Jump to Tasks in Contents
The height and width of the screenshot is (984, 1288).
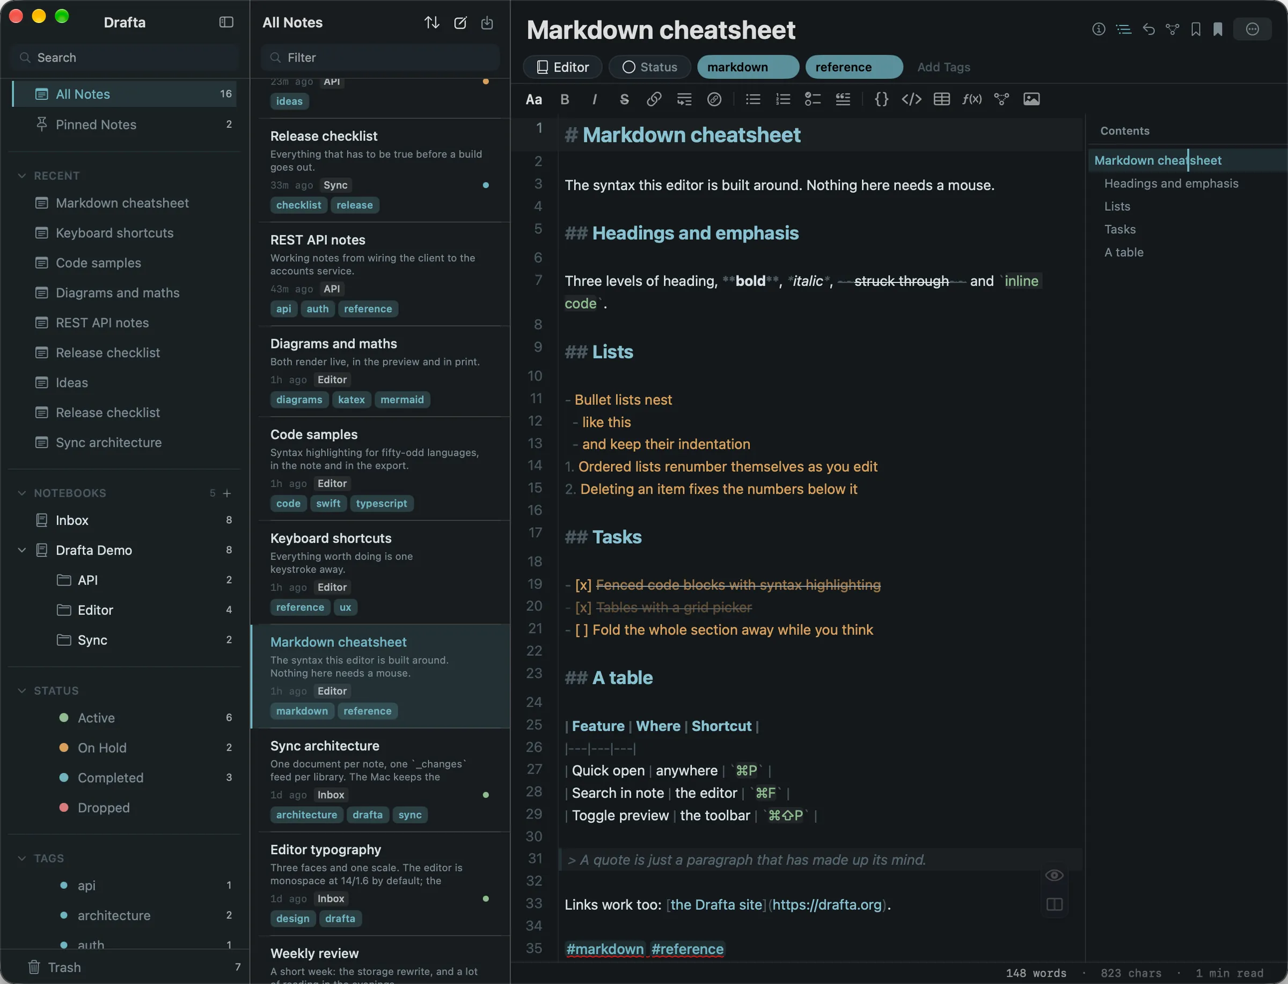click(1119, 229)
